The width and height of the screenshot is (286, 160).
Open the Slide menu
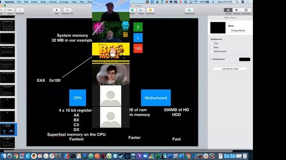coord(43,2)
